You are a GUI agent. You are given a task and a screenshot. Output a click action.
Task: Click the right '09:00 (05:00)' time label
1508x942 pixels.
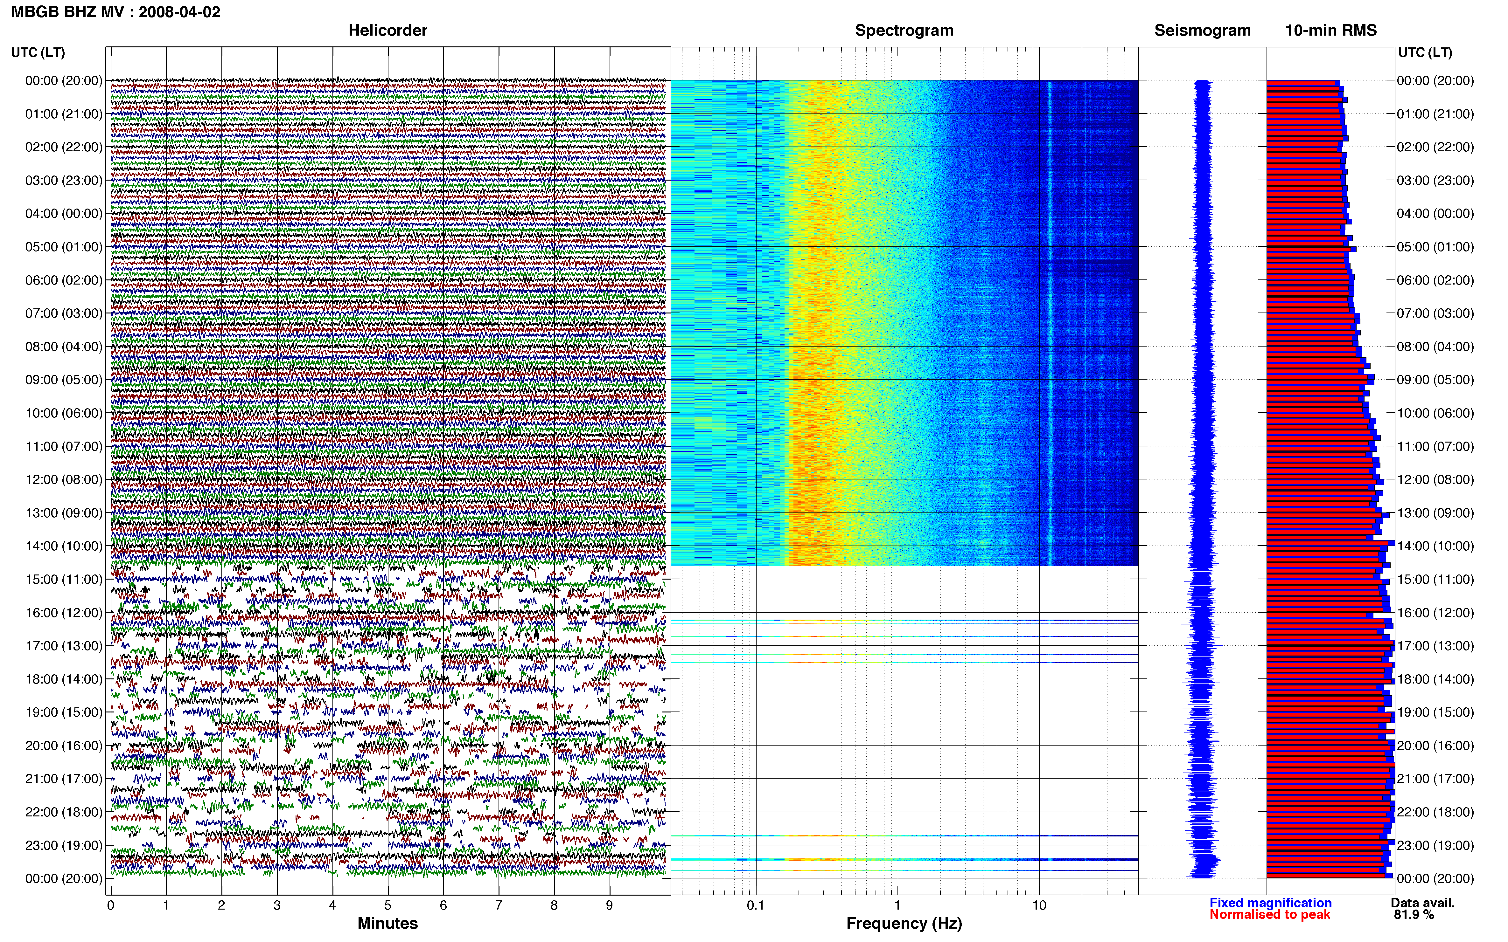tap(1435, 380)
